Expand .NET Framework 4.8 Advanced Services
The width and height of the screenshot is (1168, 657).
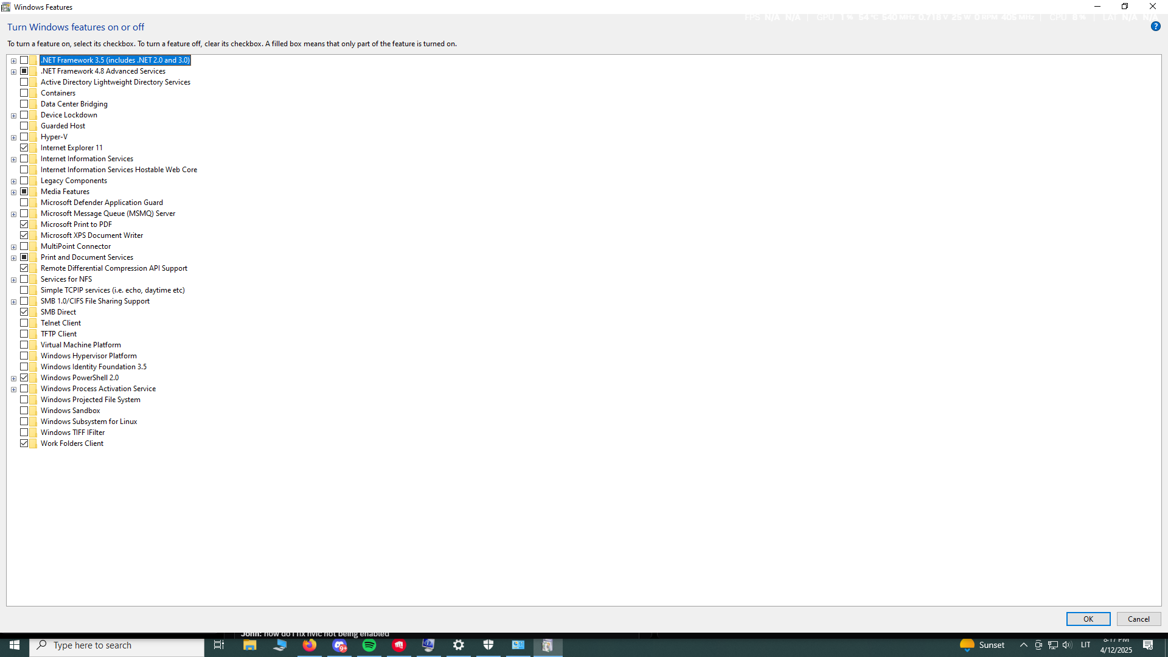(13, 72)
